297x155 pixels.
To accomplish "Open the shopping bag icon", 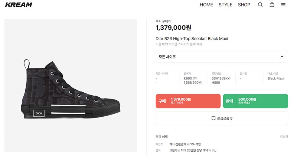I will [x=272, y=4].
